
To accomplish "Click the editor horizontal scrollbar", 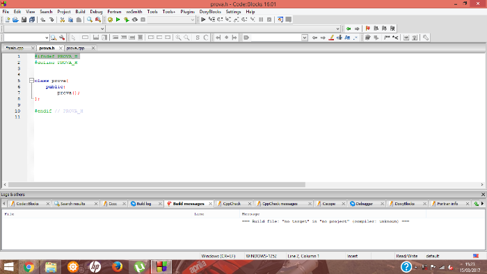I will (x=243, y=184).
